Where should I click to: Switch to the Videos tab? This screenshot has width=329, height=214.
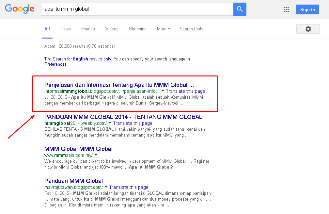(x=112, y=29)
